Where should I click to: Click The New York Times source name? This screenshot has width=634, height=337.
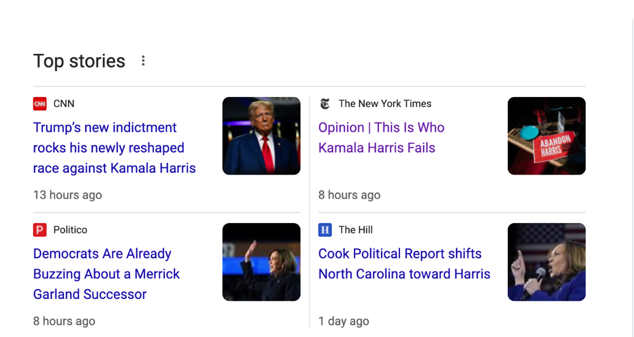pos(385,104)
